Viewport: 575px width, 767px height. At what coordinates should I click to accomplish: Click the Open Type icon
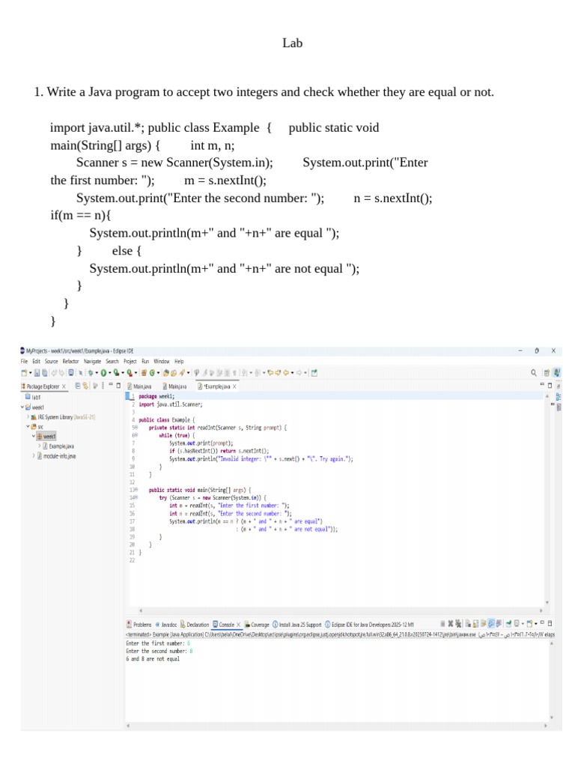click(166, 373)
